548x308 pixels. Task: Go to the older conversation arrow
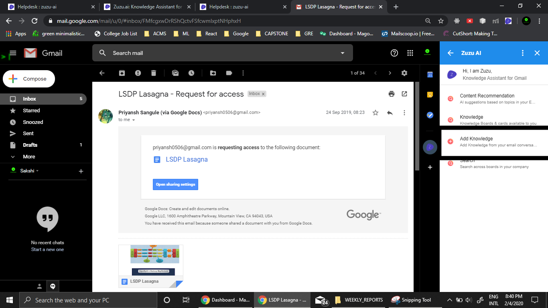pos(390,73)
